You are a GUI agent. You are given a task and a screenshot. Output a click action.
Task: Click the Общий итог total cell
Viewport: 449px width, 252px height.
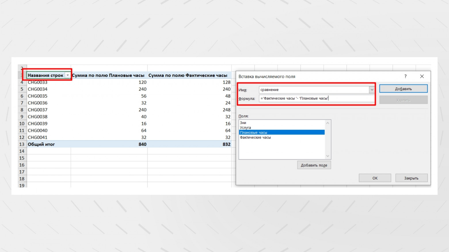[x=41, y=144]
